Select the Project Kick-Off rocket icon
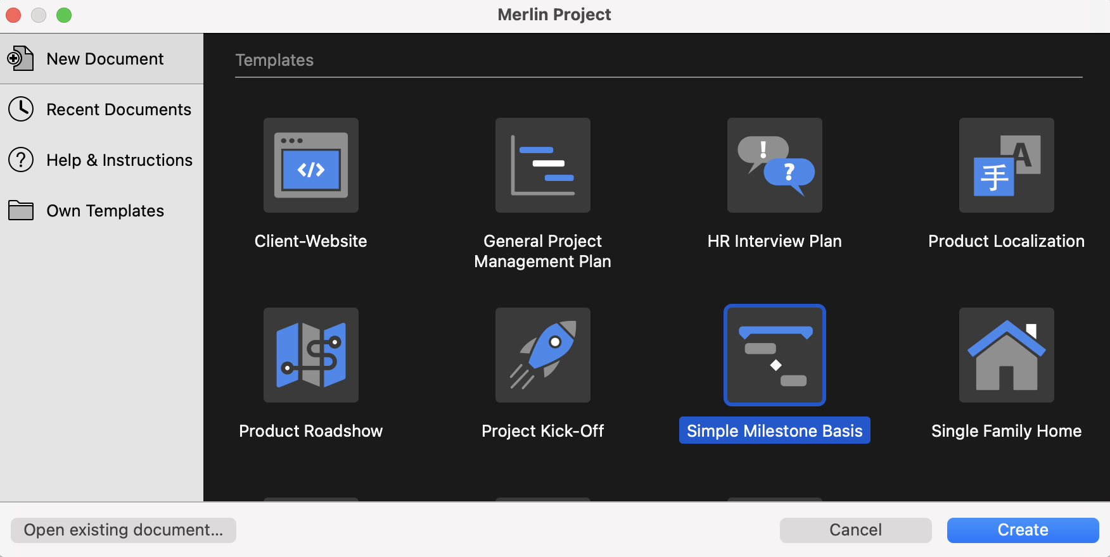 542,355
